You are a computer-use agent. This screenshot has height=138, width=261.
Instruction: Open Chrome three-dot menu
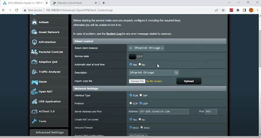[x=258, y=10]
